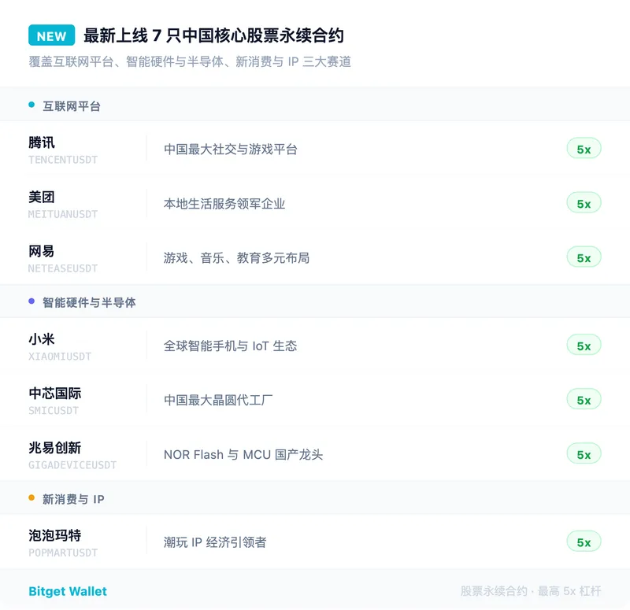Click ticker SMICUSDT
The height and width of the screenshot is (610, 630).
(x=54, y=410)
